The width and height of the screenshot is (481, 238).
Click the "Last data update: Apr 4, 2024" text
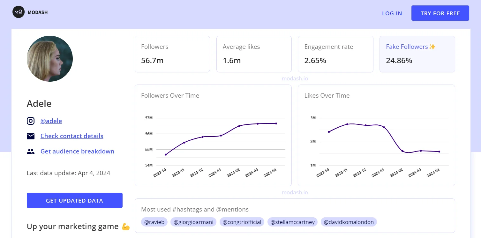tap(69, 173)
